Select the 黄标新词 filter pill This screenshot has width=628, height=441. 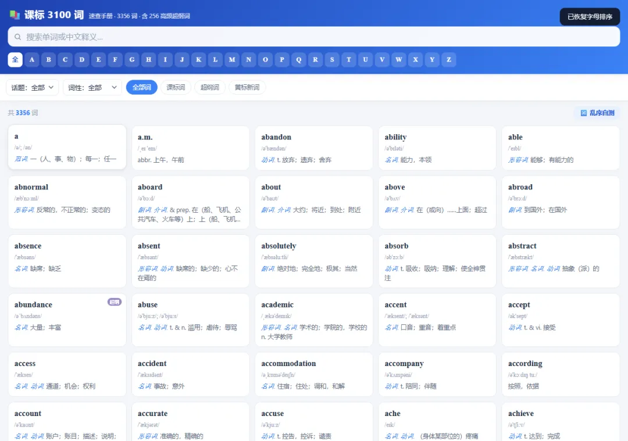click(x=247, y=87)
